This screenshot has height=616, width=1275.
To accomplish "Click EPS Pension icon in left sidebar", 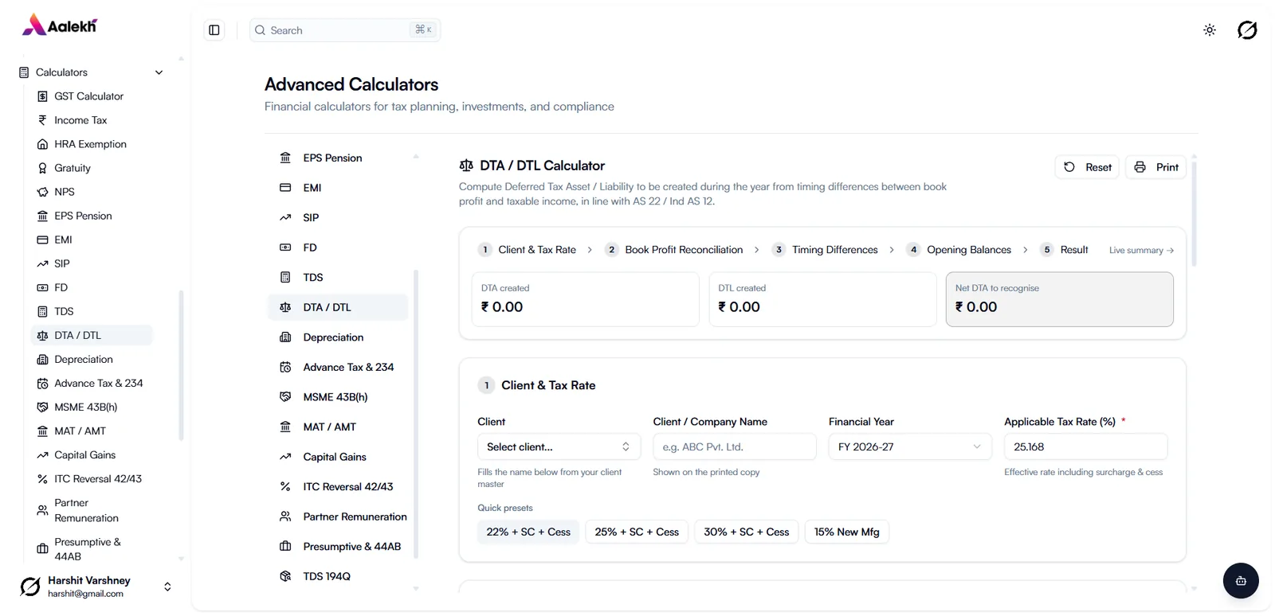I will coord(43,216).
